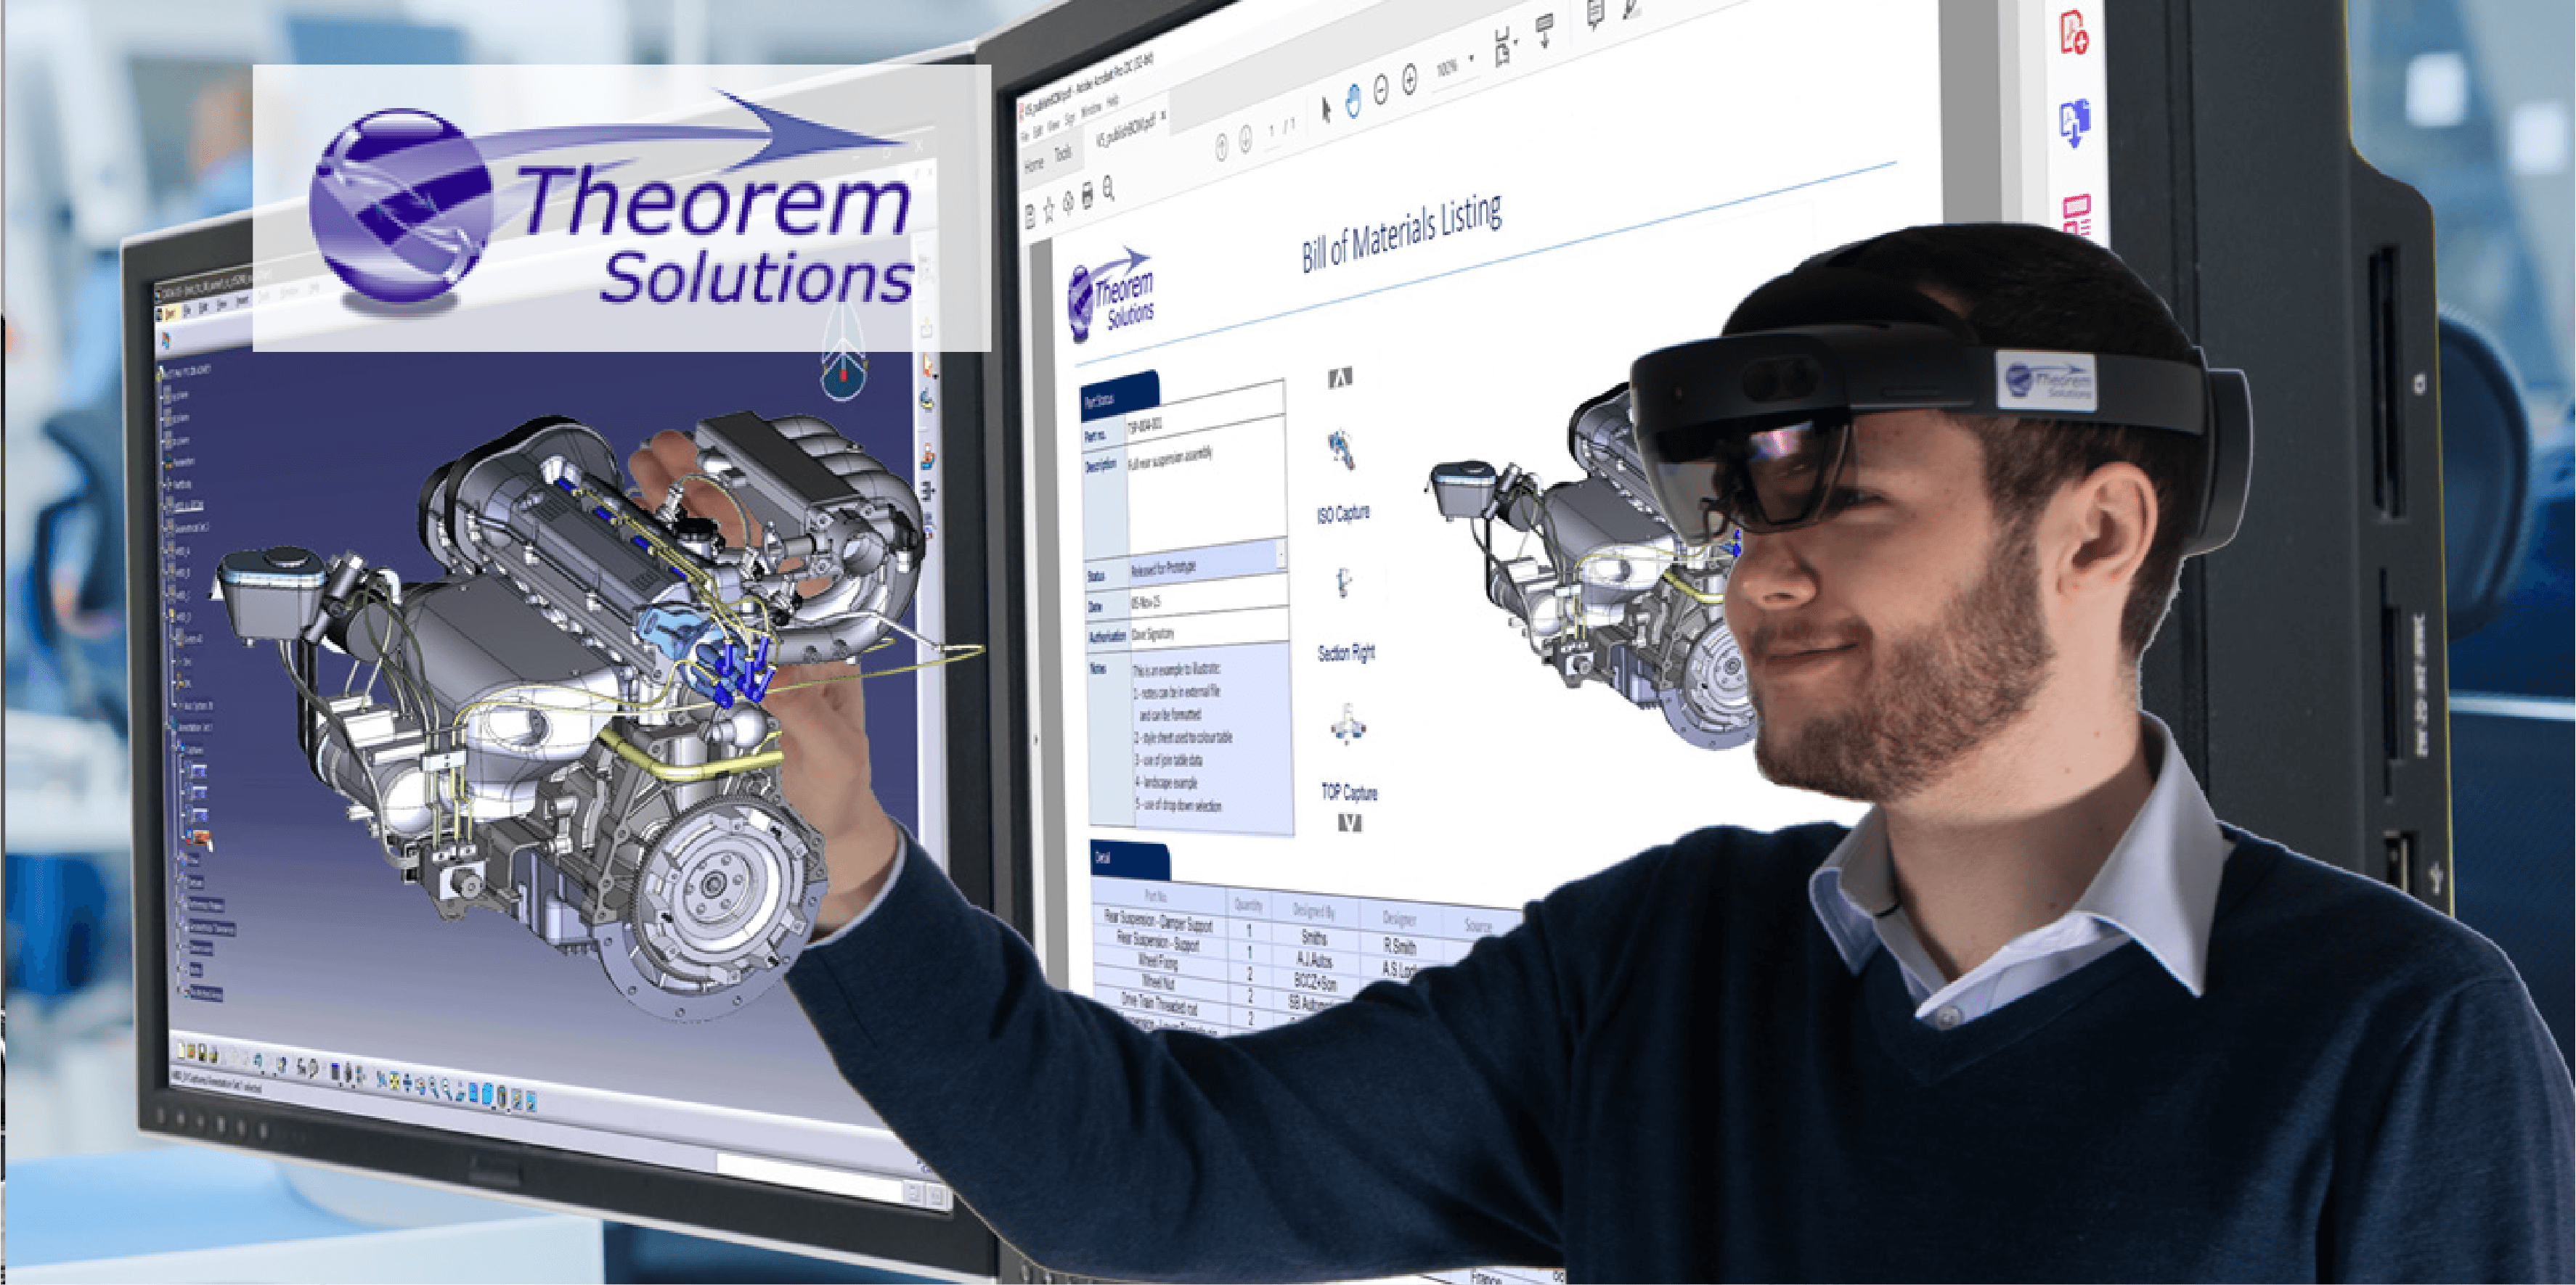Click the down arrow below TOP Capture
Viewport: 2576px width, 1285px height.
pyautogui.click(x=1350, y=824)
